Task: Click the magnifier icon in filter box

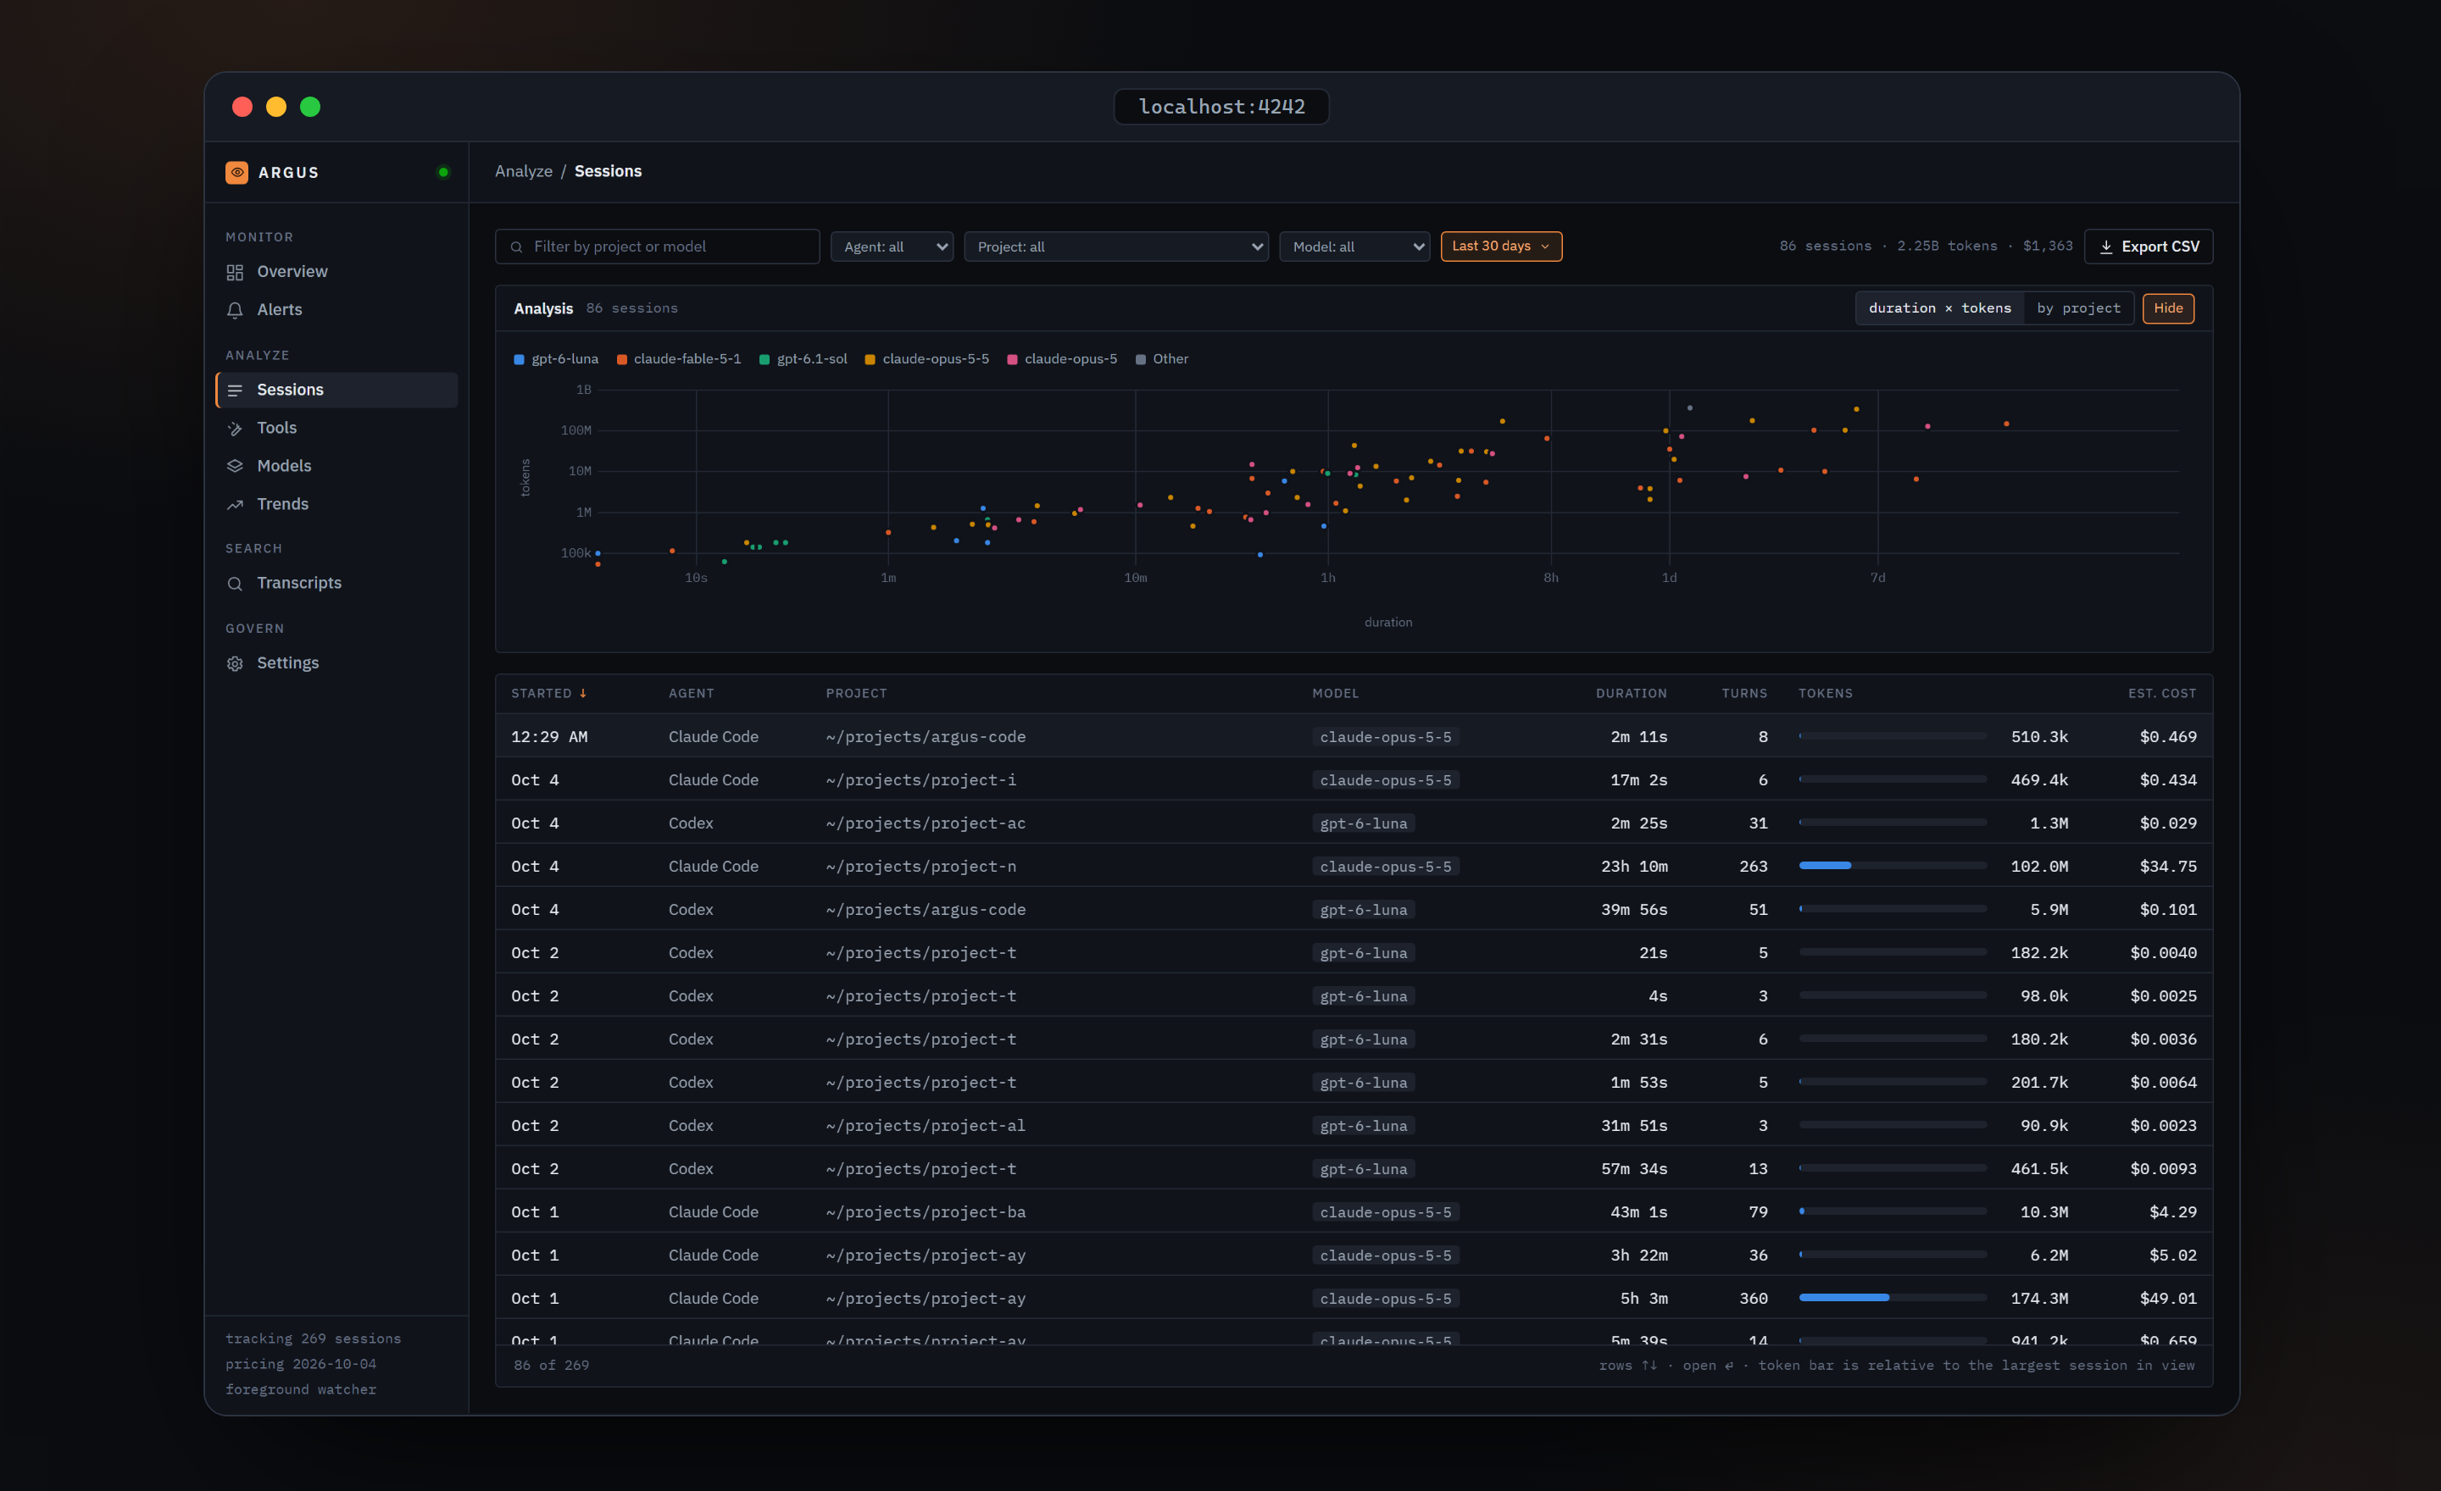Action: (516, 247)
